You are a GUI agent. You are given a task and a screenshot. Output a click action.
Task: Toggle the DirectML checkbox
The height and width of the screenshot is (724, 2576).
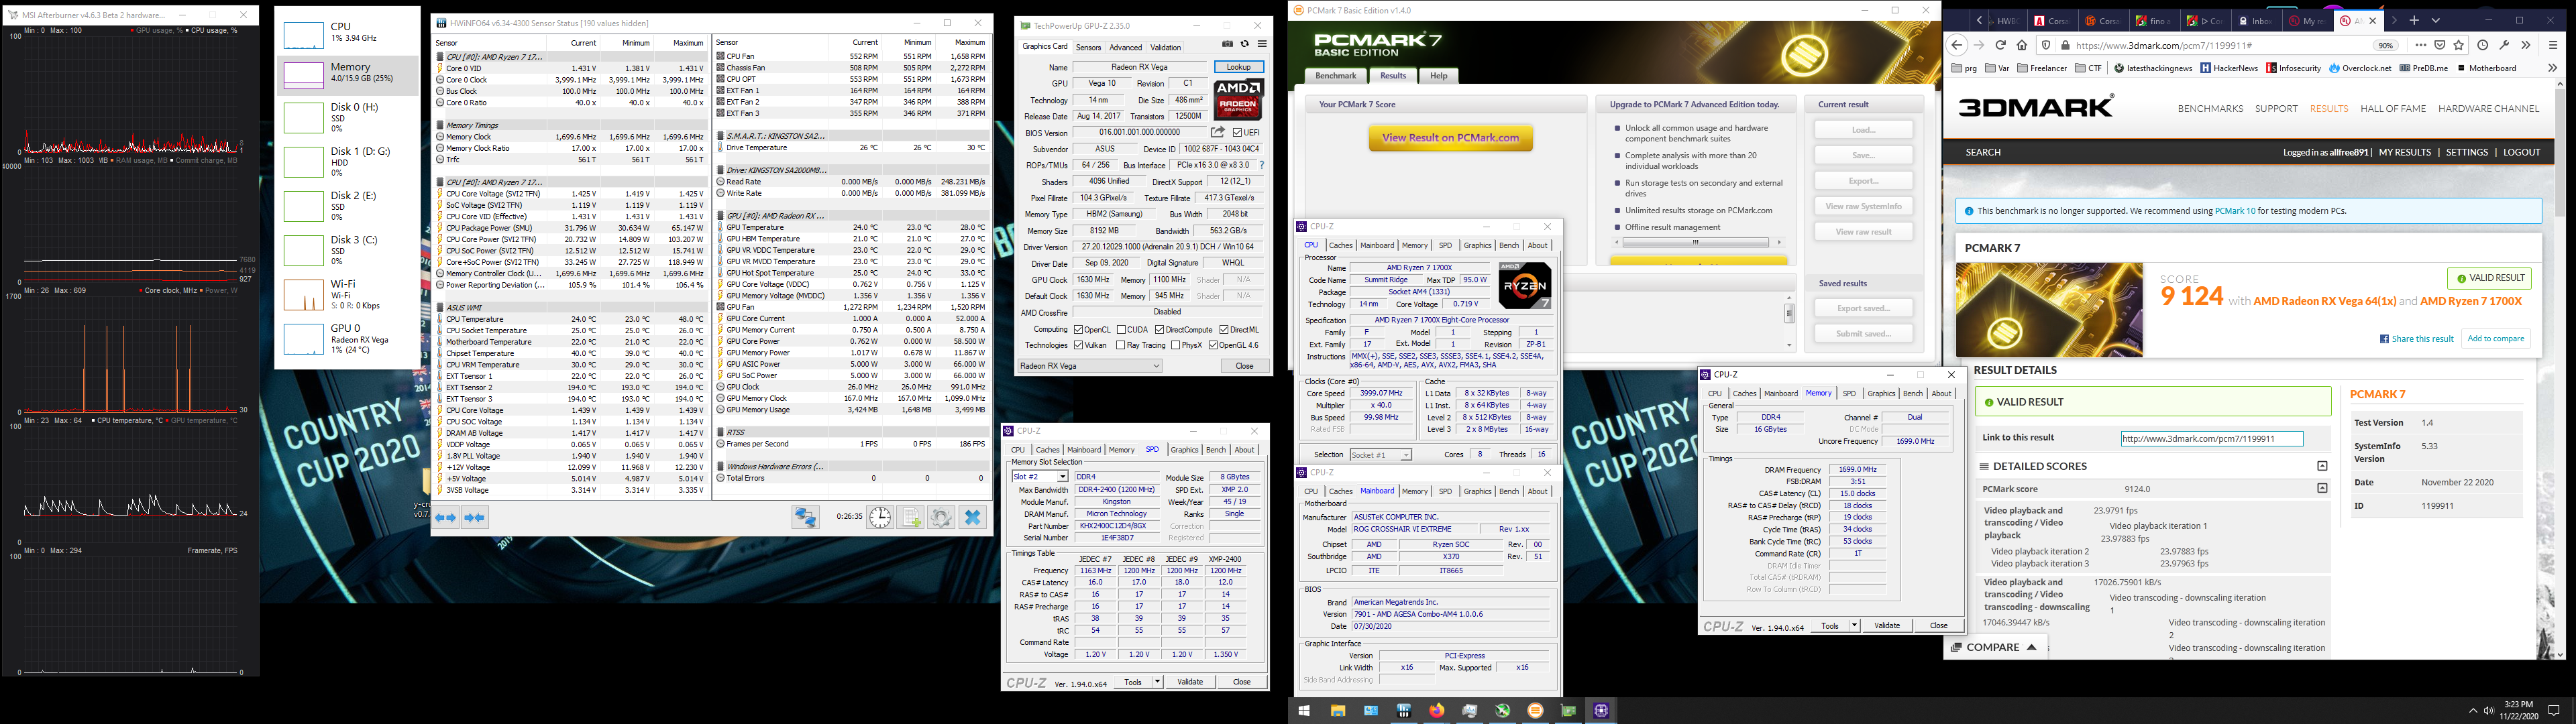[x=1224, y=329]
